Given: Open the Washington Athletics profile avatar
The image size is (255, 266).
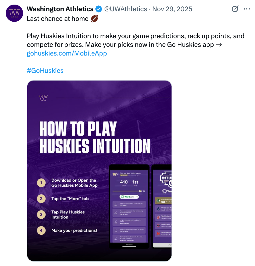Looking at the screenshot, I should coord(15,13).
